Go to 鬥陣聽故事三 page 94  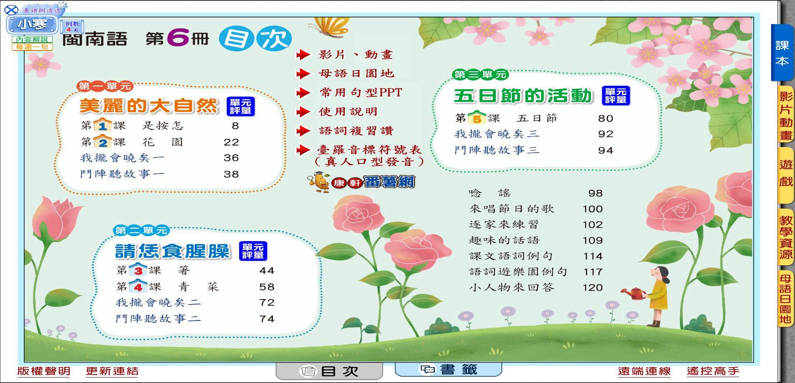[534, 150]
